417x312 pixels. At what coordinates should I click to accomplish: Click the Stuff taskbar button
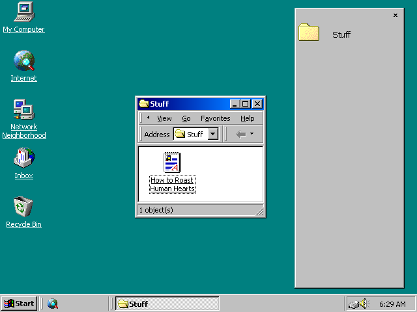pyautogui.click(x=167, y=304)
